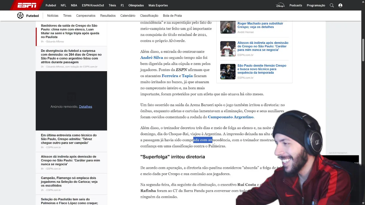Click the ESPN logo

click(27, 5)
